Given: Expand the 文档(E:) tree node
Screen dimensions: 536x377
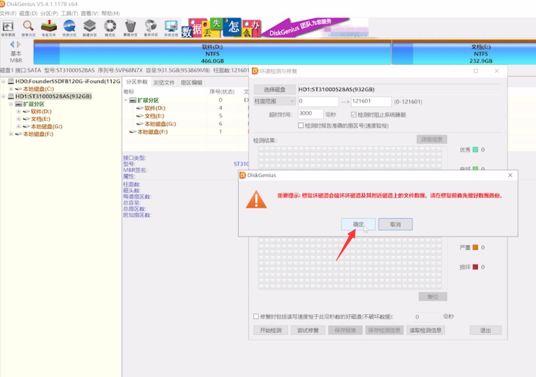Looking at the screenshot, I should tap(19, 119).
